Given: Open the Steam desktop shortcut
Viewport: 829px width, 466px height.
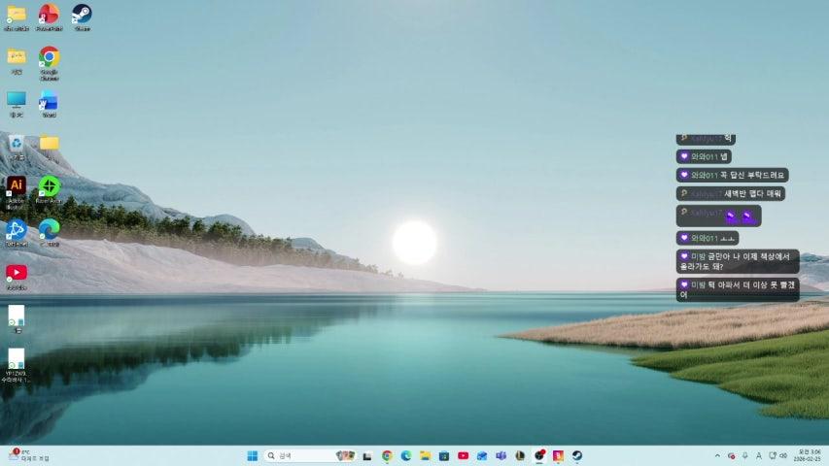Looking at the screenshot, I should pos(82,14).
